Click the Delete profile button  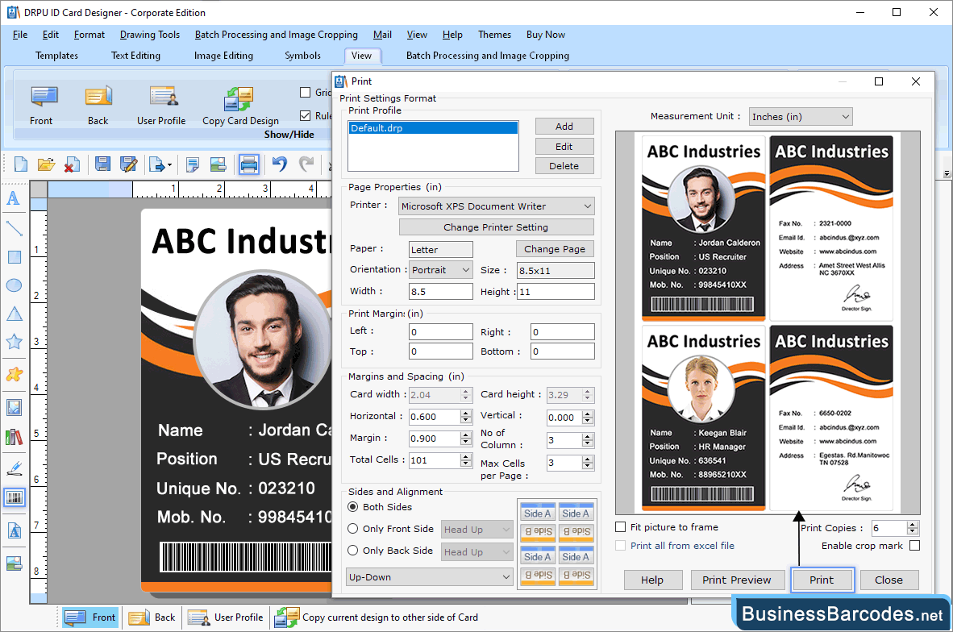coord(564,166)
